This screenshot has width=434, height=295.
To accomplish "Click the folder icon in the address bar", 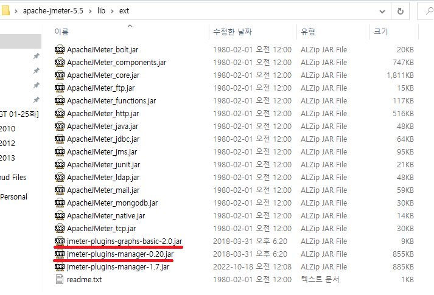I will click(x=5, y=11).
